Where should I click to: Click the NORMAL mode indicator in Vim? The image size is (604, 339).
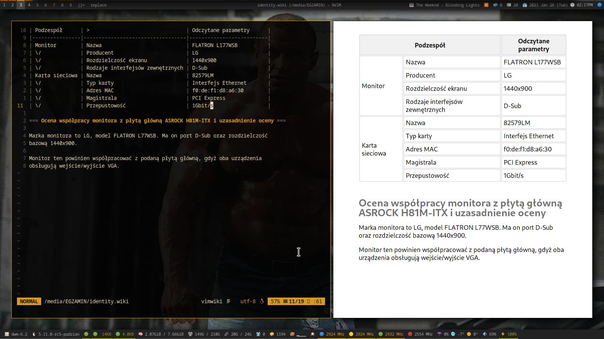(x=29, y=301)
